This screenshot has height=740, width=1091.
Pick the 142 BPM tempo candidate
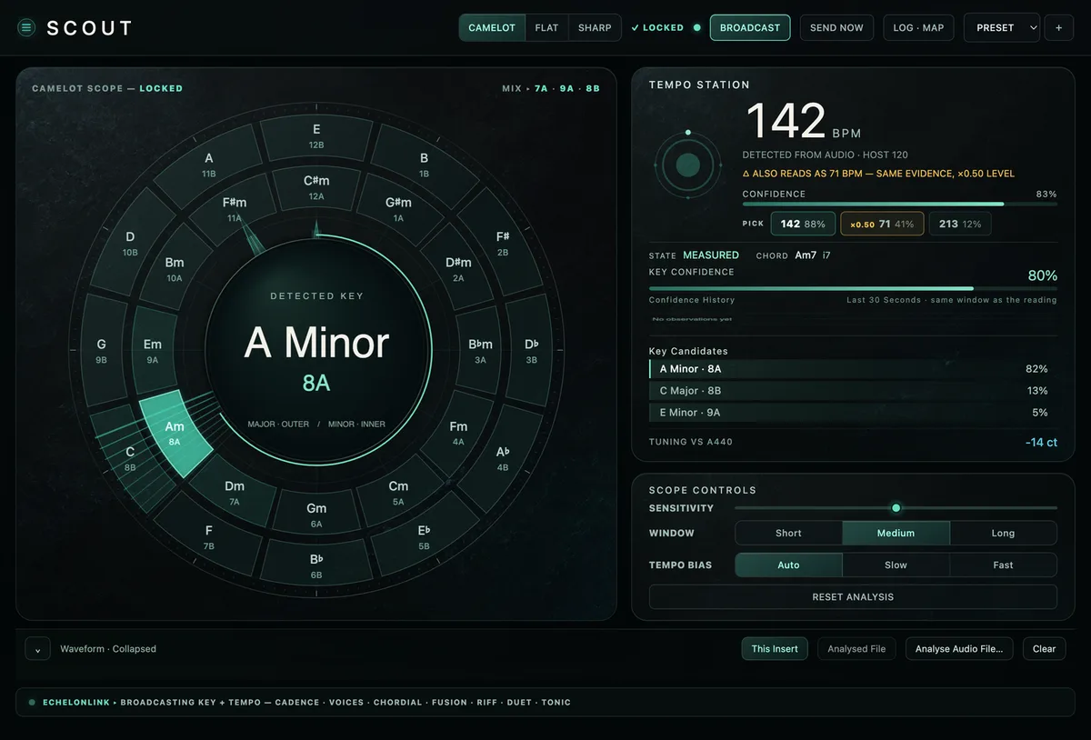click(803, 224)
